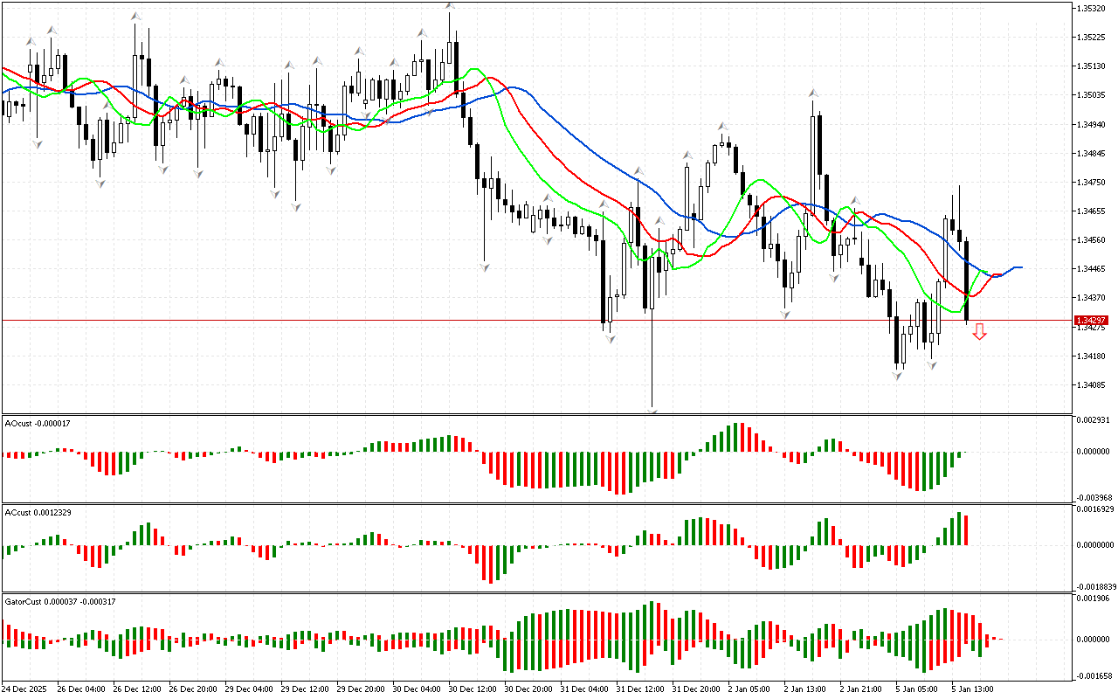This screenshot has height=699, width=1118.
Task: Click the 30 Dec 04:00 time label
Action: pyautogui.click(x=417, y=689)
